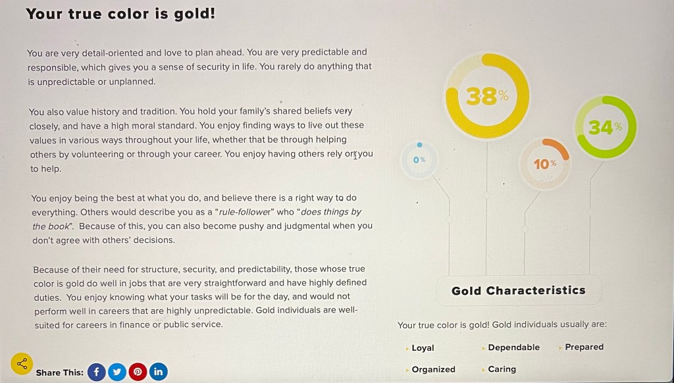Share the result on Twitter

pos(117,372)
